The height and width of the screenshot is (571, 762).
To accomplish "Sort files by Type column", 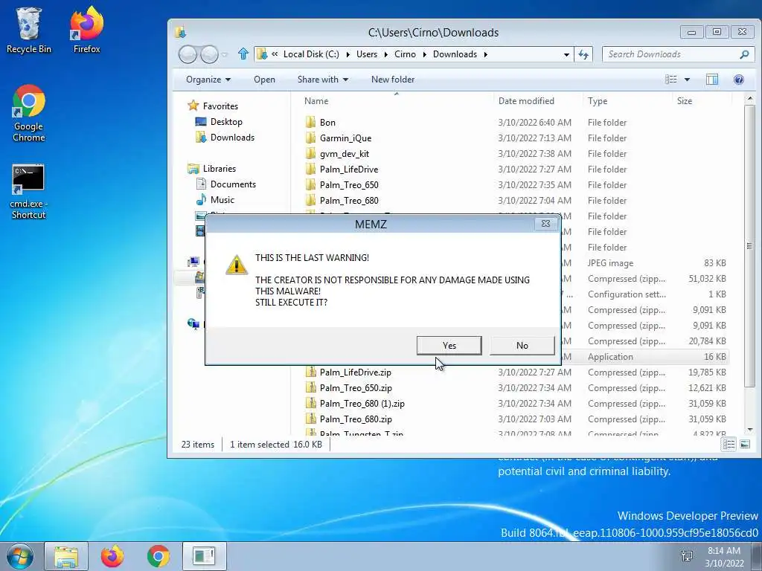I will coord(598,101).
